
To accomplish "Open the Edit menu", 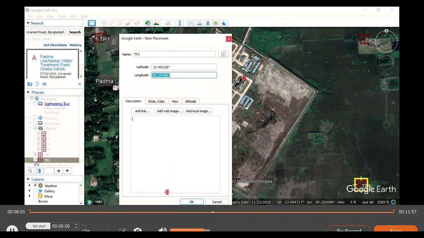I will click(40, 16).
